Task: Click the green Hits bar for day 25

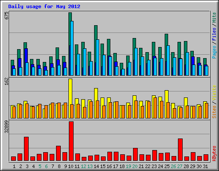Action: pos(166,40)
